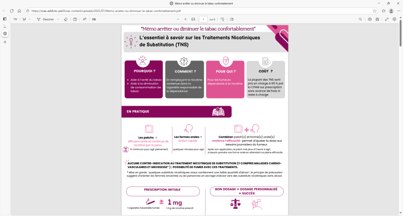Switch to the pinned PDF tab icon

[x=5, y=26]
